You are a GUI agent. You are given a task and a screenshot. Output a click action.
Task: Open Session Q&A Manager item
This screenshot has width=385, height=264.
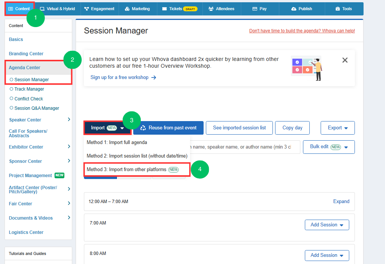(x=37, y=108)
